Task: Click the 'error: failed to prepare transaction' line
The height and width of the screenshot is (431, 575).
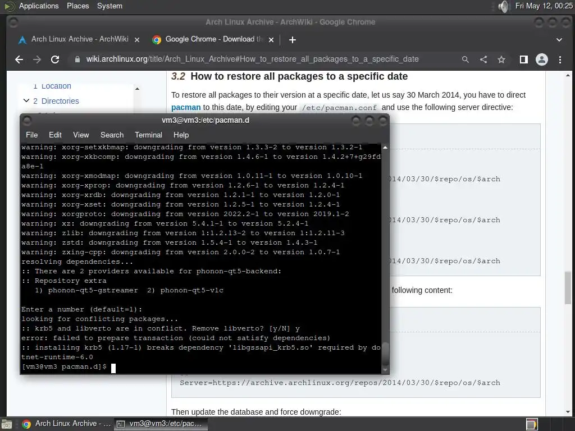Action: [x=176, y=338]
